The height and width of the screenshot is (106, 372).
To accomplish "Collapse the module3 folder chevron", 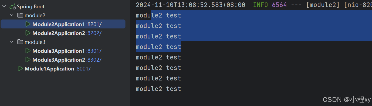I will click(x=12, y=42).
